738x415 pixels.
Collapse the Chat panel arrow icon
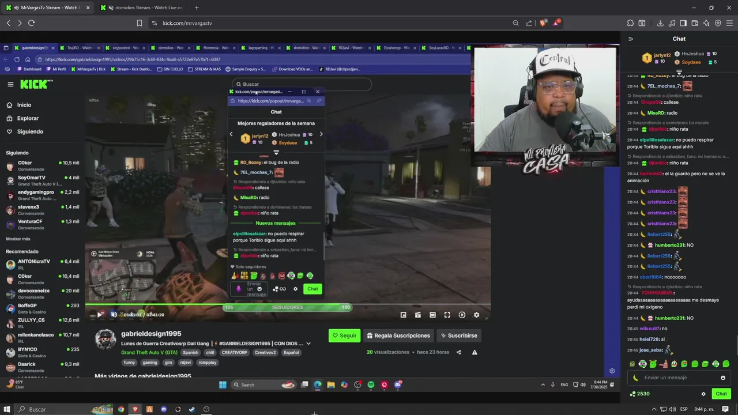point(631,39)
